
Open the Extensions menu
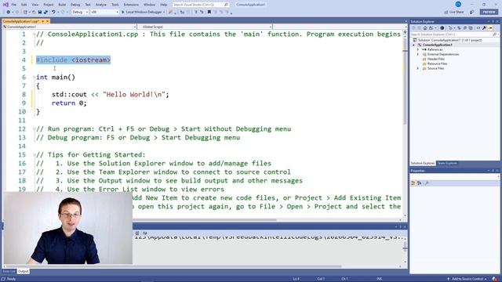(x=131, y=5)
